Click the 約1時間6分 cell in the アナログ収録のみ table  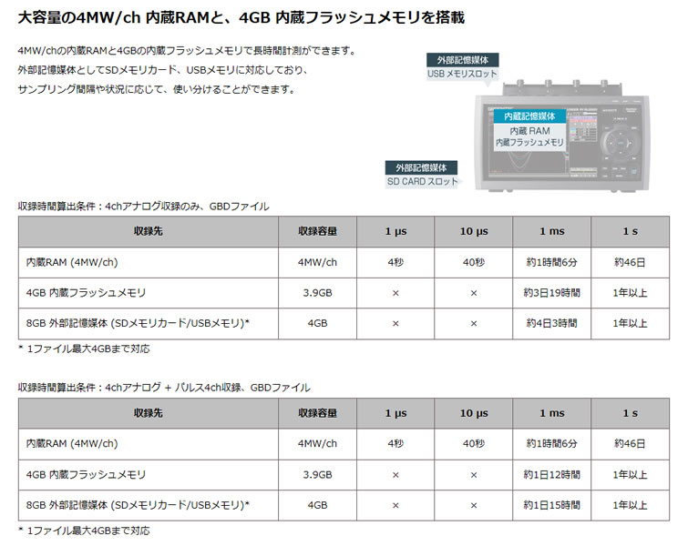tap(551, 262)
